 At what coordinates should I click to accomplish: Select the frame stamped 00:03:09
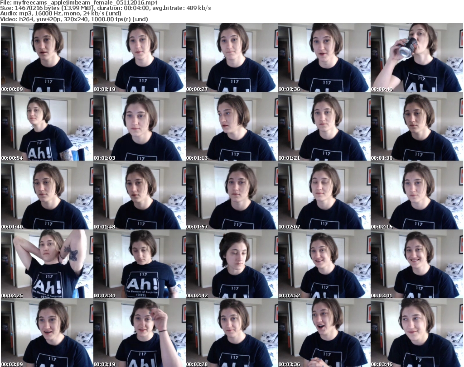pyautogui.click(x=47, y=333)
